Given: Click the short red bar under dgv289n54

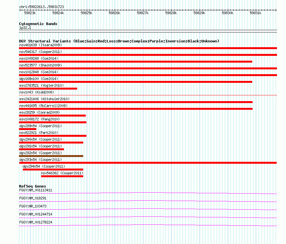Looking at the screenshot, I should coord(28,129).
